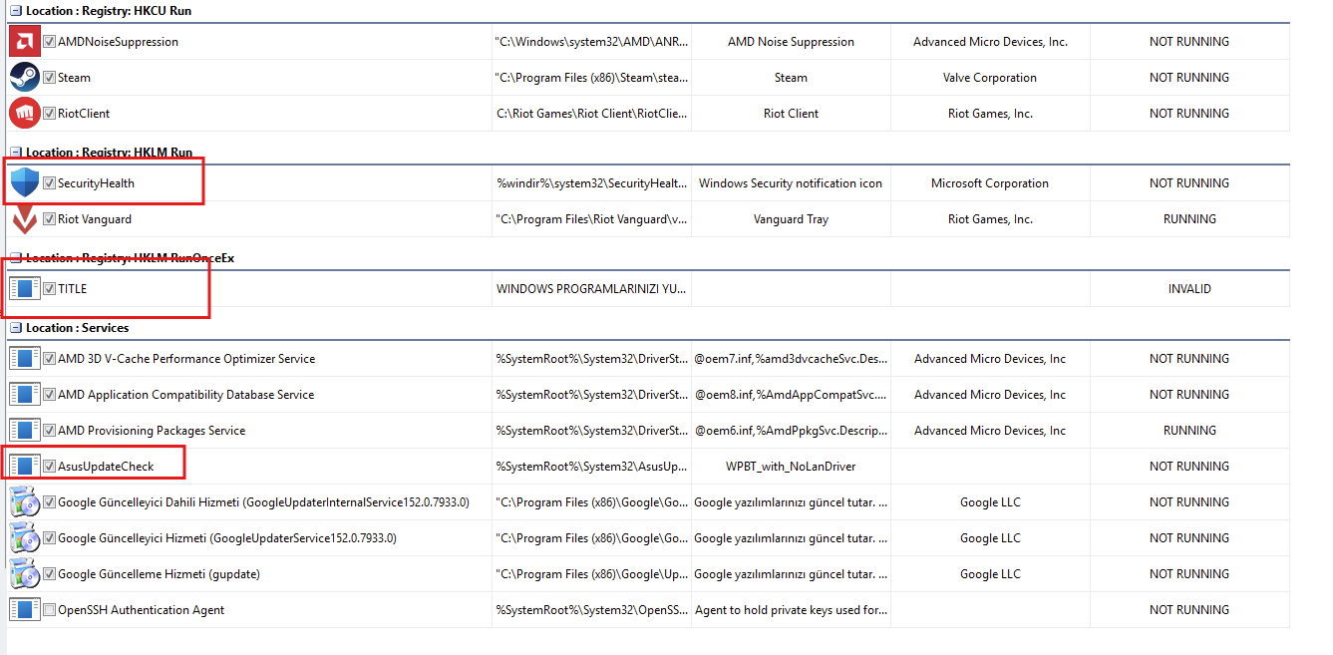Uncheck AMD Application Compatibility Database Service checkbox
This screenshot has width=1333, height=655.
click(x=49, y=395)
